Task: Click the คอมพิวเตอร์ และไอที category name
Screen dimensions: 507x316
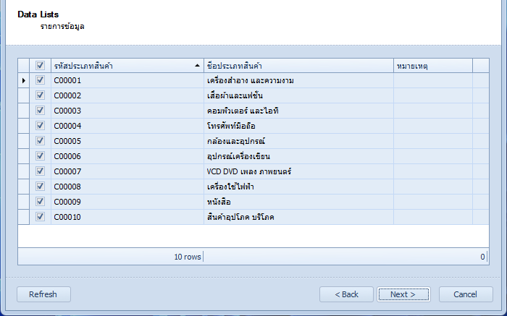Action: tap(243, 111)
